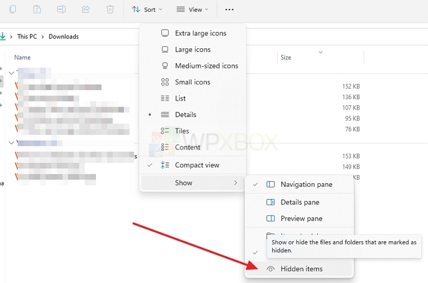Image resolution: width=428 pixels, height=283 pixels.
Task: Click the 153 KB size cell
Action: [351, 156]
